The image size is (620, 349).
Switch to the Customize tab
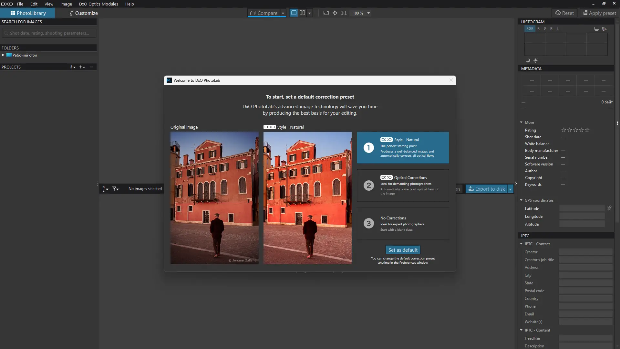tap(83, 13)
